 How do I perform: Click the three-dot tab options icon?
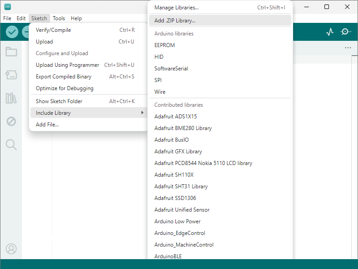pos(348,48)
